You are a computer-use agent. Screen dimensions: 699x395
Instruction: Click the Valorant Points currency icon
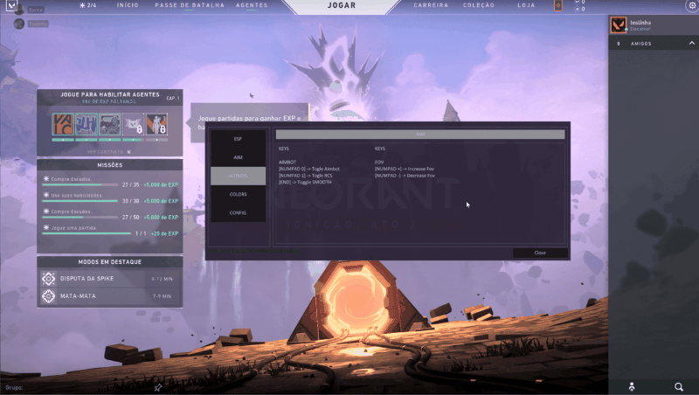(577, 3)
